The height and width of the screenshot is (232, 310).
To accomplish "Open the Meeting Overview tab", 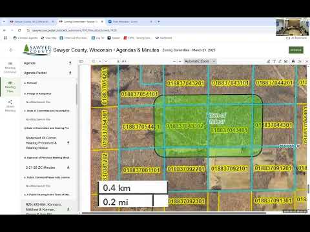I will pos(10,68).
